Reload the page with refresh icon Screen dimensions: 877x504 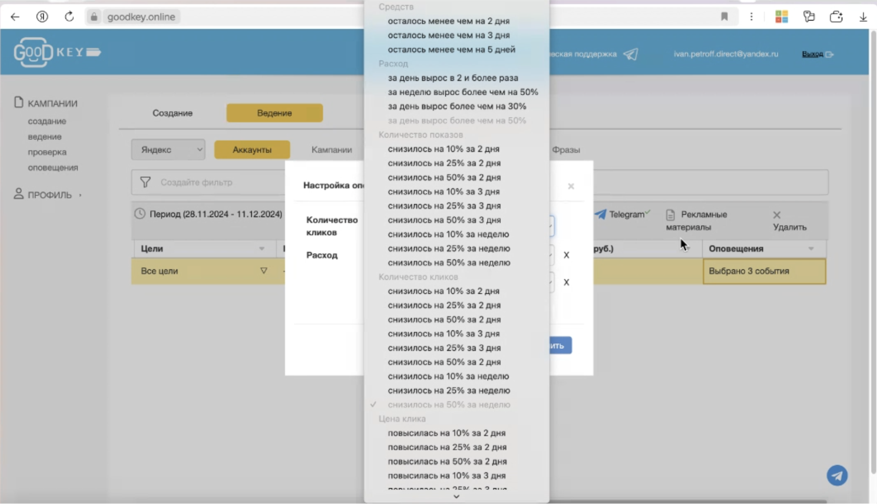(x=69, y=17)
